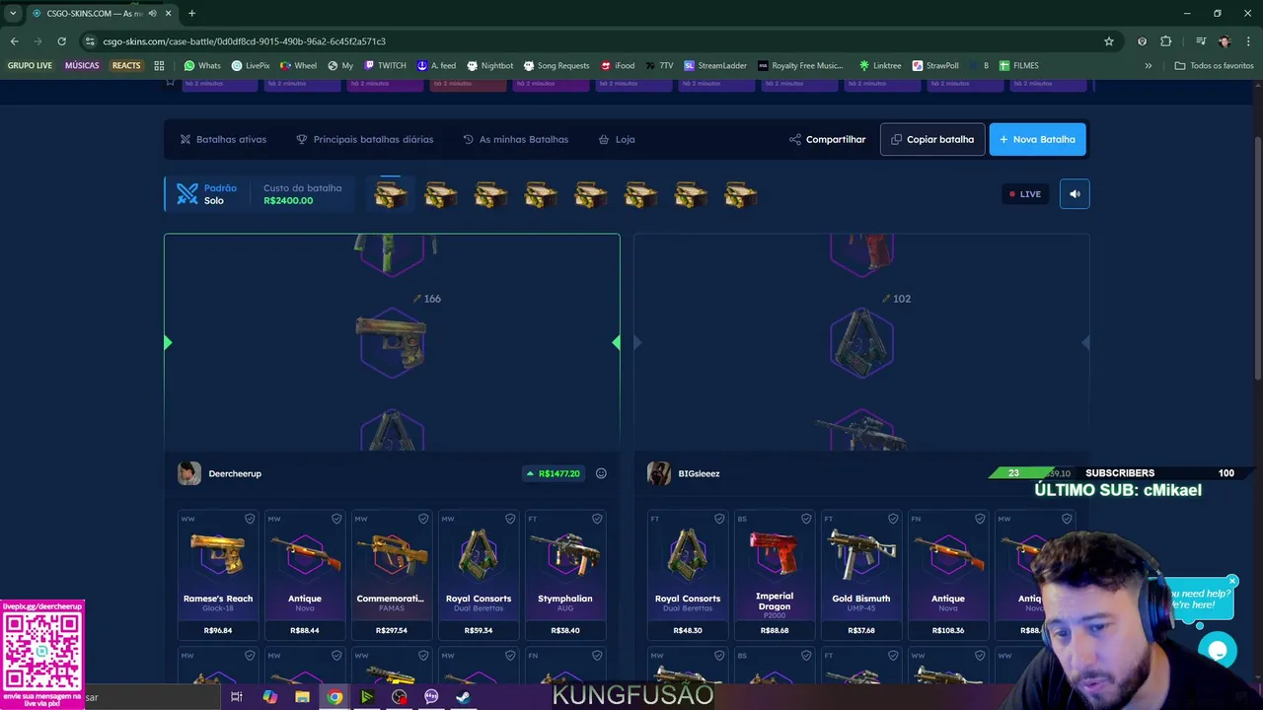Image resolution: width=1263 pixels, height=710 pixels.
Task: Open As minhas Batalhas tab
Action: pyautogui.click(x=516, y=139)
